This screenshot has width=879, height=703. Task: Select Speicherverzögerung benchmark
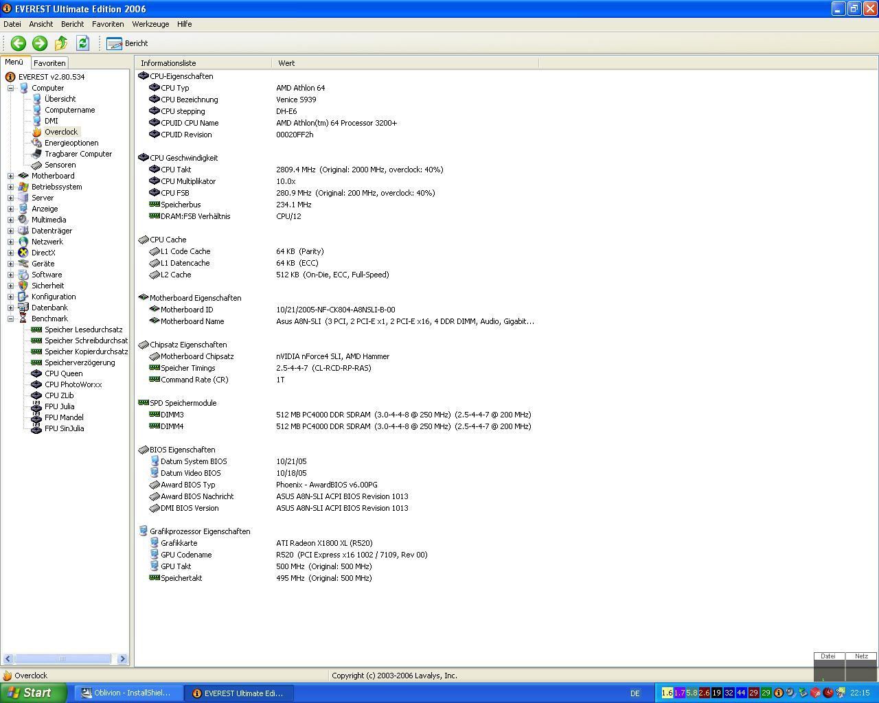click(x=80, y=362)
